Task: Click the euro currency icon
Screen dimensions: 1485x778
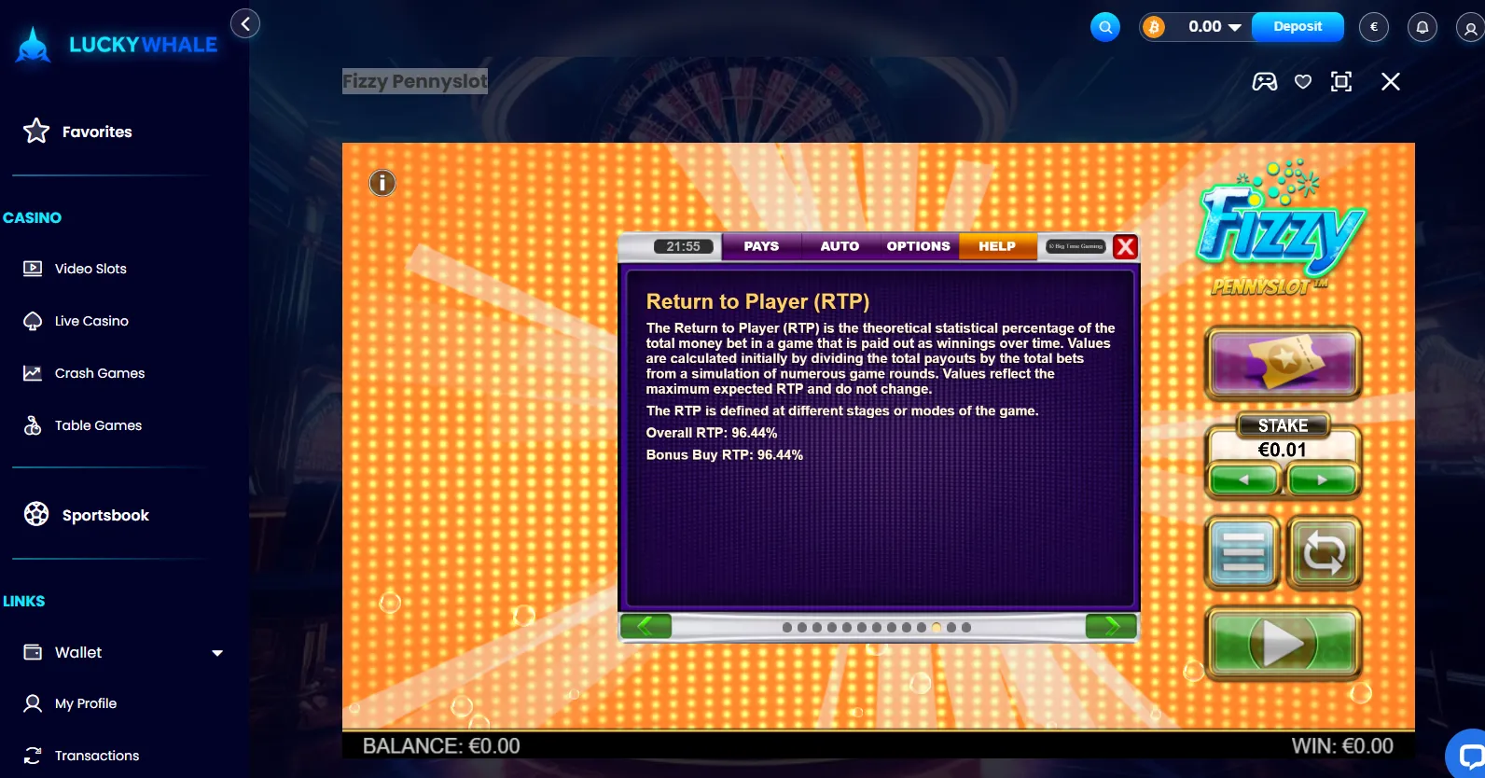Action: click(1374, 27)
